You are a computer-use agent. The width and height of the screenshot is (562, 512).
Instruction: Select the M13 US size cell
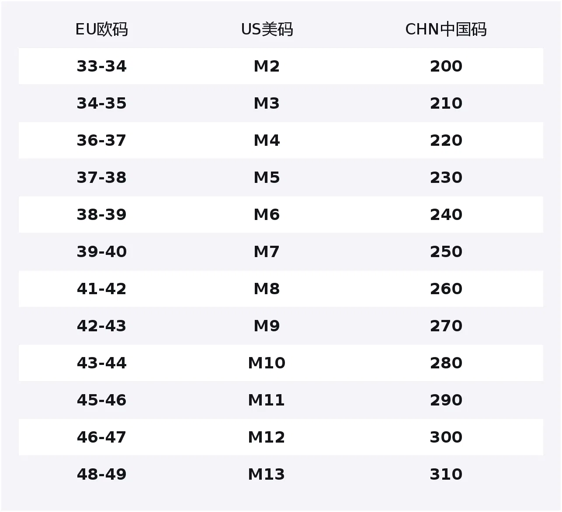(x=267, y=474)
